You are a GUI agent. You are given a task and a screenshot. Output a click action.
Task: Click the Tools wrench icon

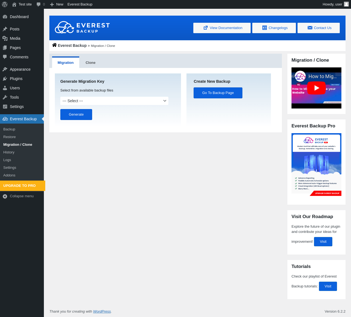click(5, 97)
